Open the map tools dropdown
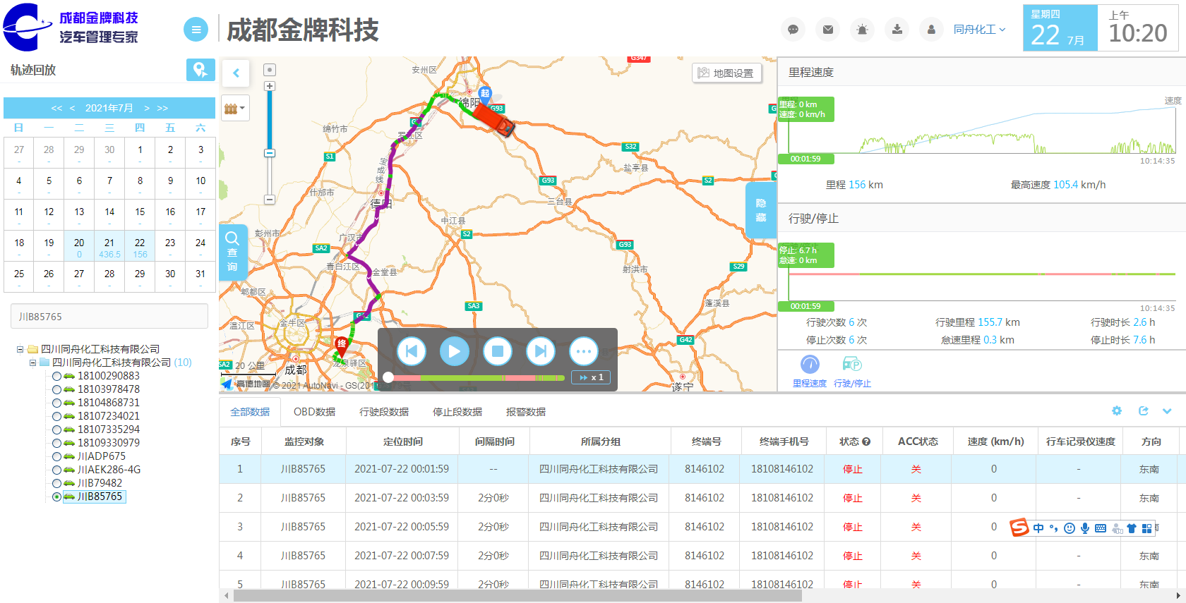Screen dimensions: 1186x603 click(x=235, y=109)
